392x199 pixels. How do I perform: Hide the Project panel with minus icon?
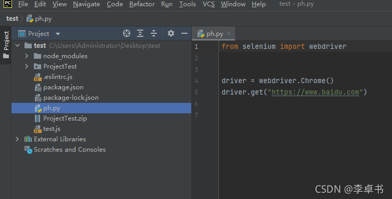click(x=185, y=33)
